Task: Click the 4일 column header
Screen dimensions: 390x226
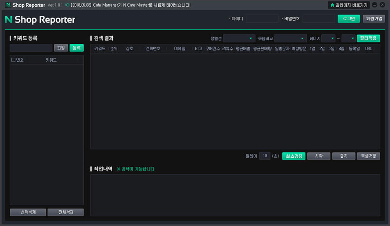Action: click(342, 48)
